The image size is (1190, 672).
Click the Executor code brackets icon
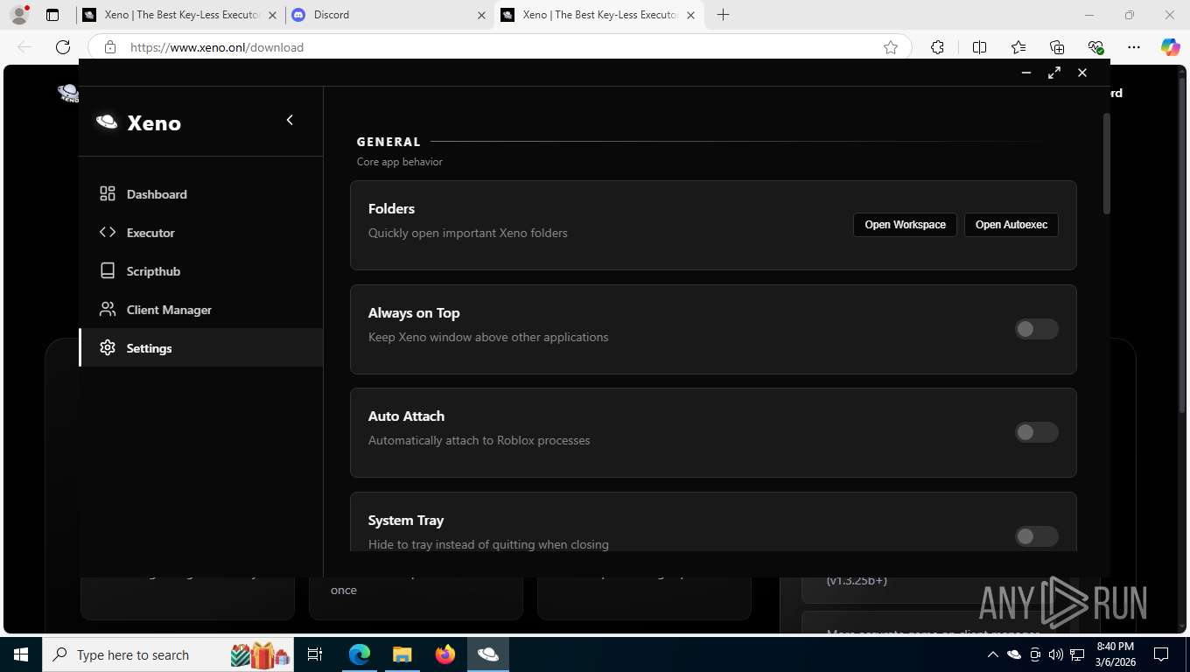click(x=108, y=233)
